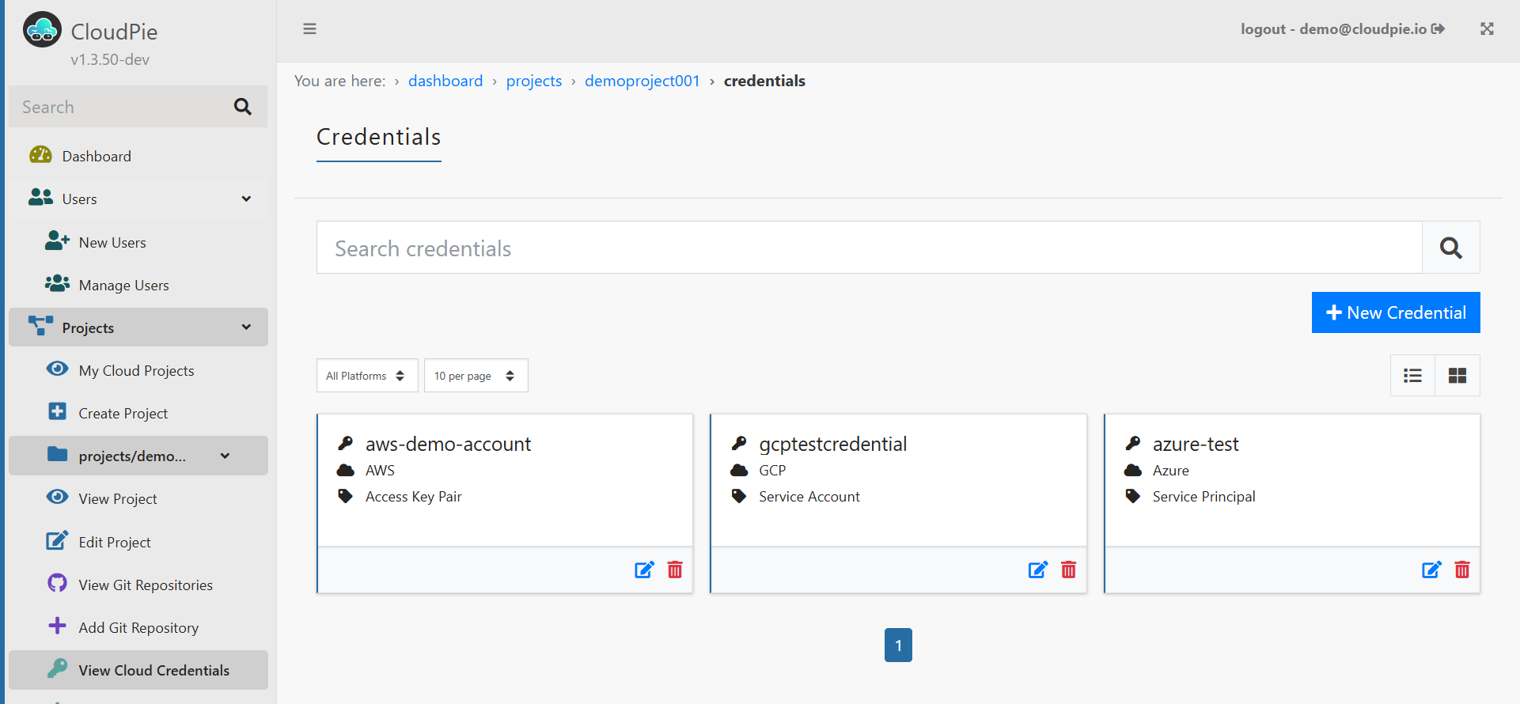Go to demoproject001 breadcrumb link
The image size is (1520, 704).
642,81
